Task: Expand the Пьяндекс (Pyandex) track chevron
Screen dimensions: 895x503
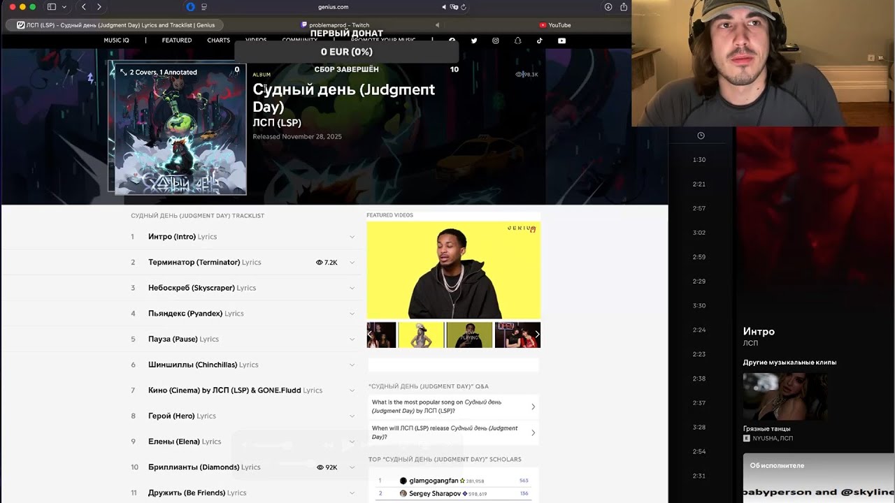Action: 352,314
